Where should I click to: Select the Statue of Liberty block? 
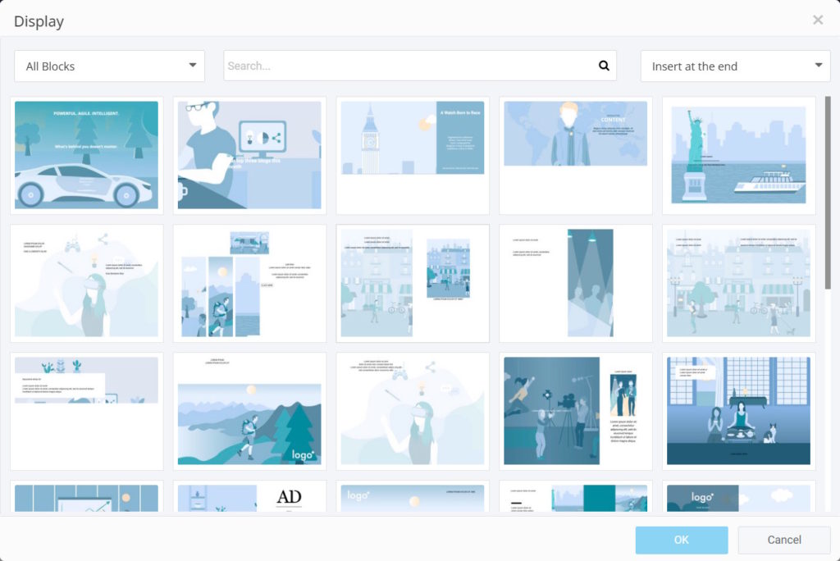739,155
